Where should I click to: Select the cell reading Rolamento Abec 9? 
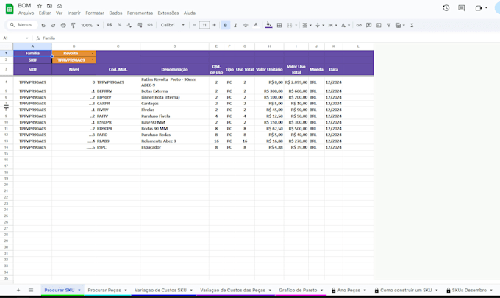click(x=174, y=141)
